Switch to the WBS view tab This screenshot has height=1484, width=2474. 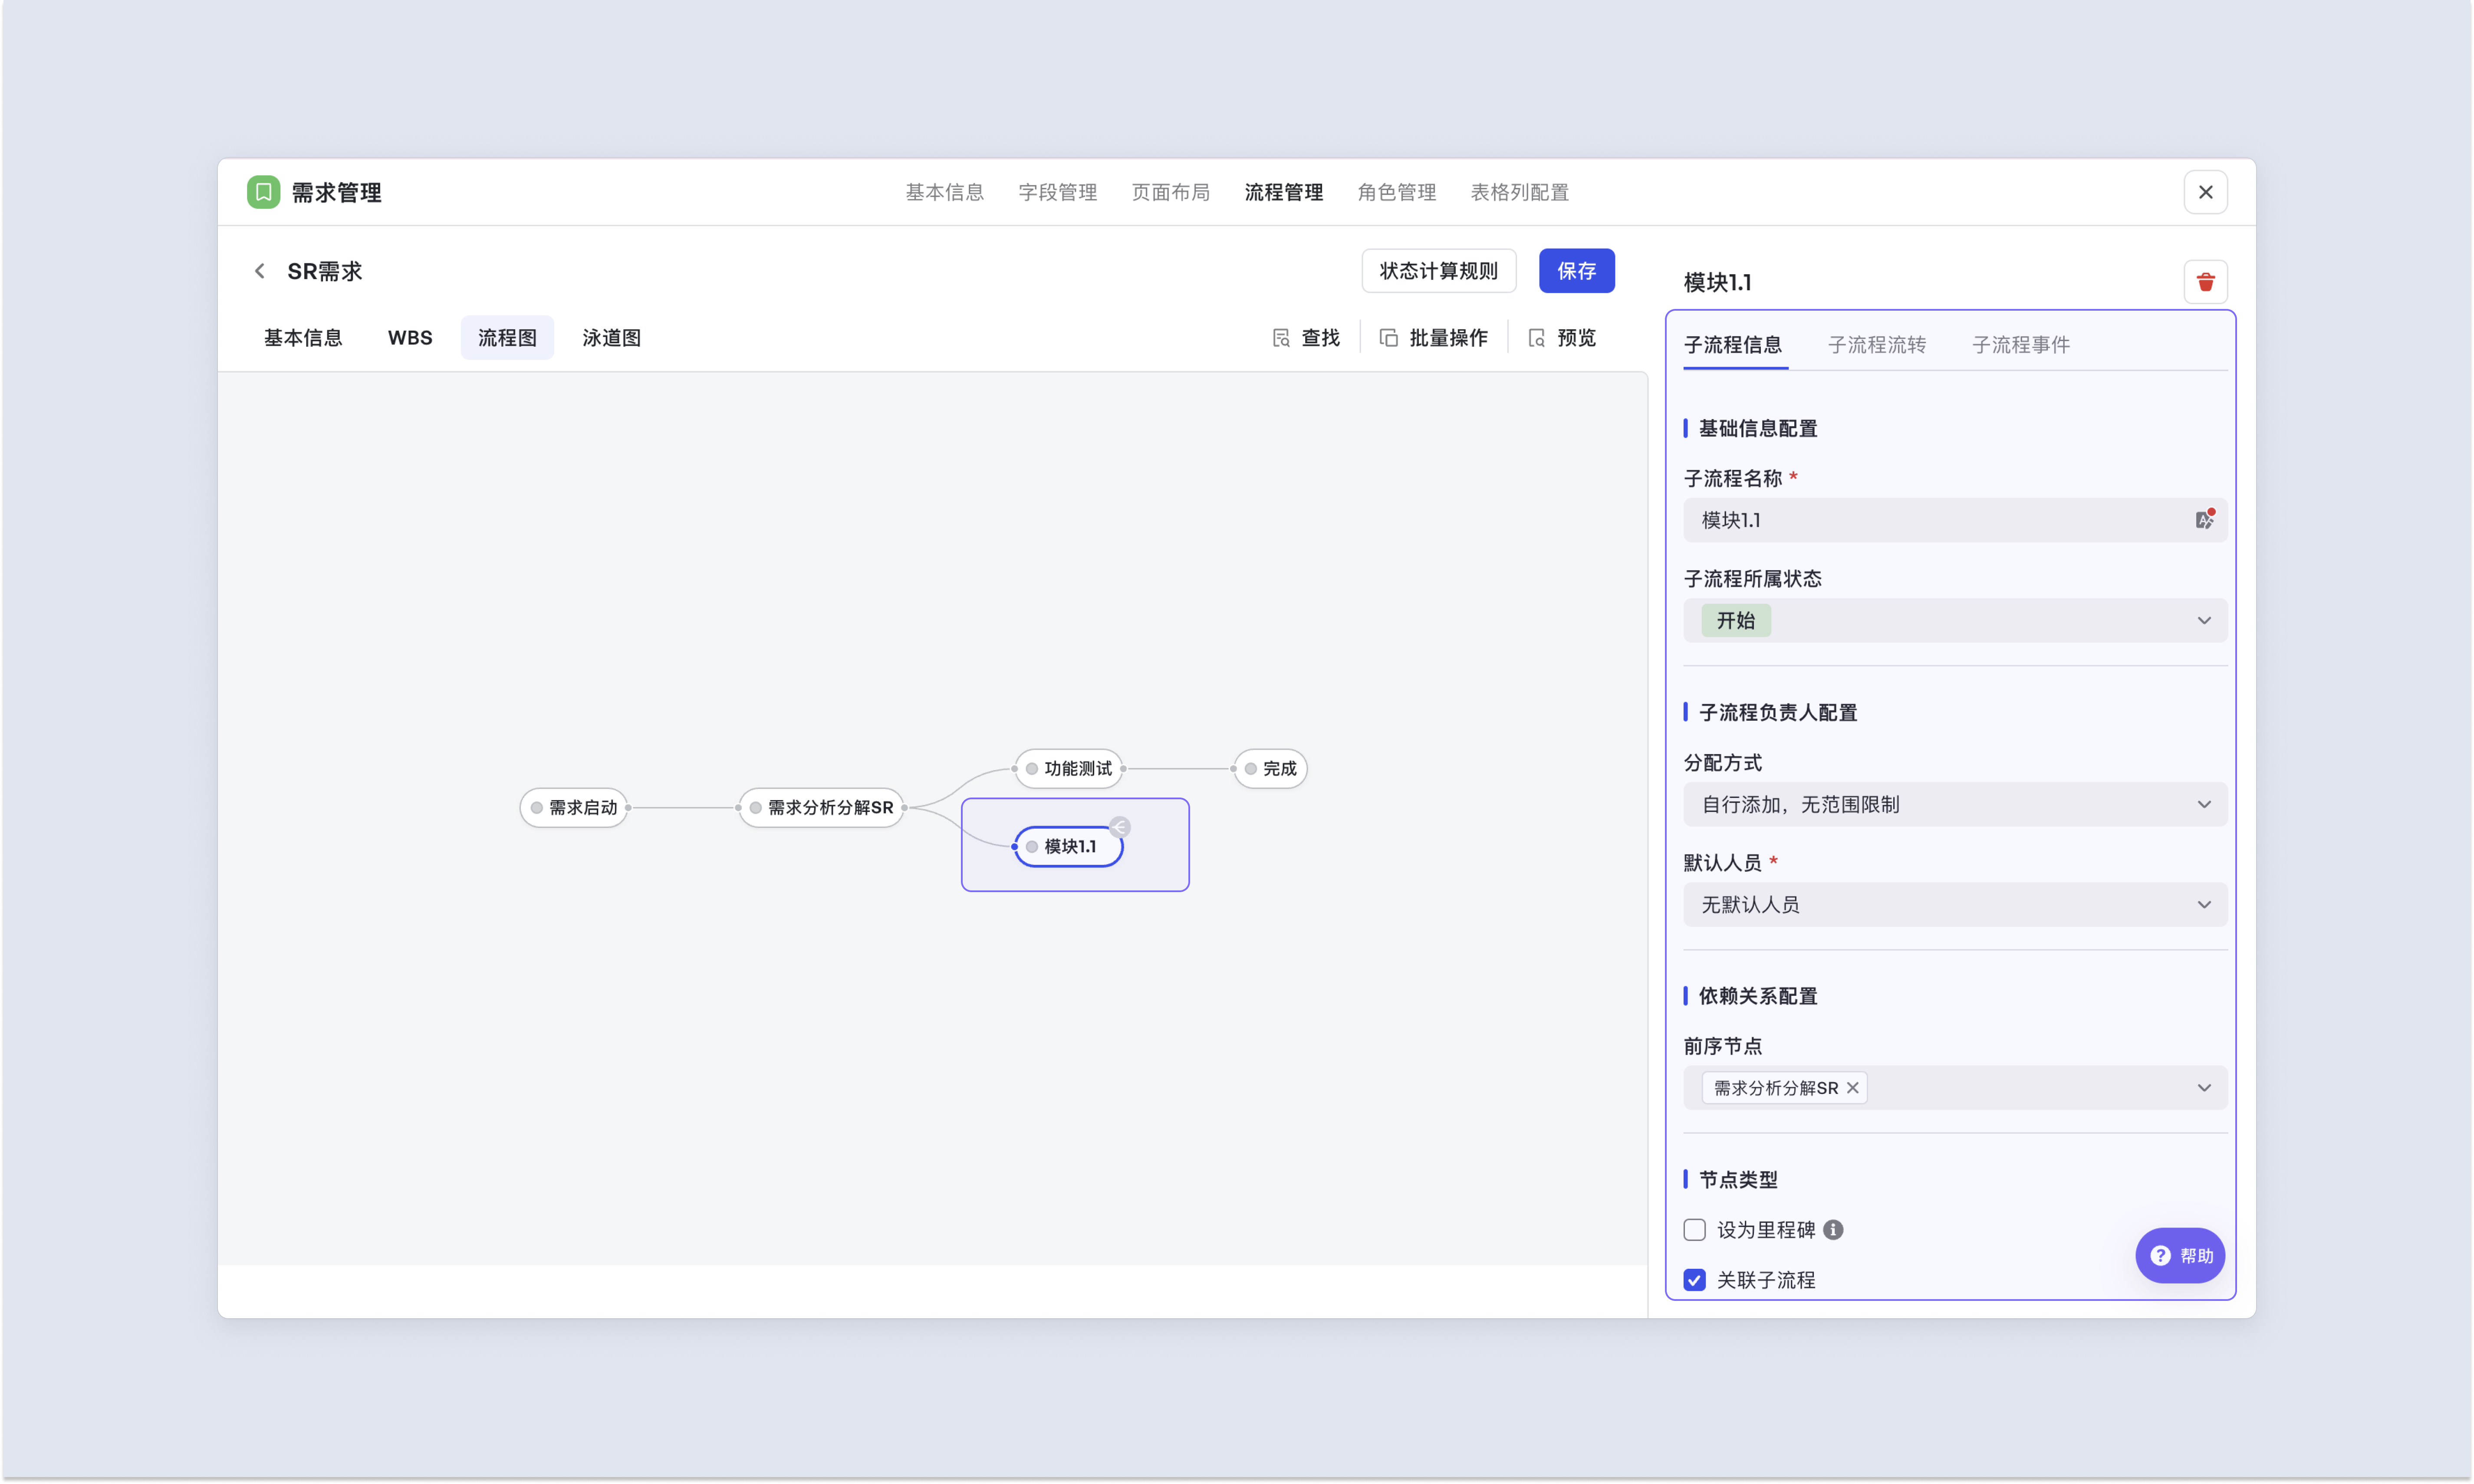coord(410,338)
